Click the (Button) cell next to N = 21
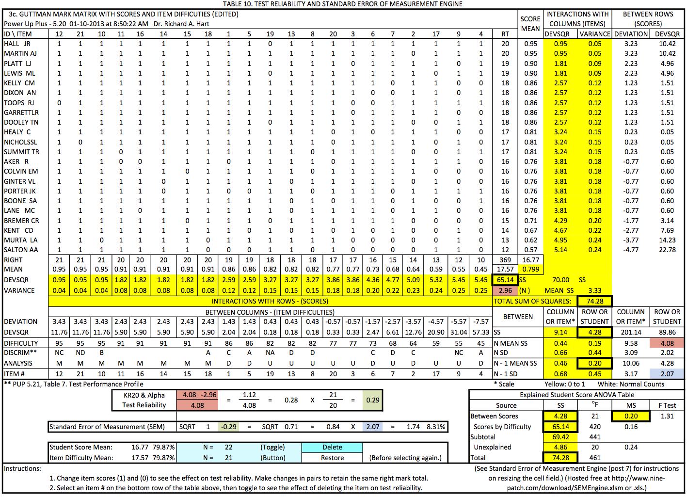 (272, 458)
